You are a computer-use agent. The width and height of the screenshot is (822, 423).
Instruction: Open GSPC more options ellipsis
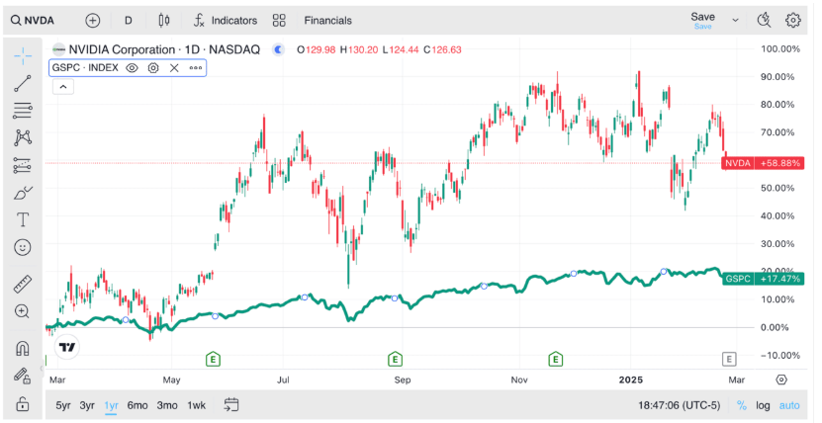tap(196, 68)
